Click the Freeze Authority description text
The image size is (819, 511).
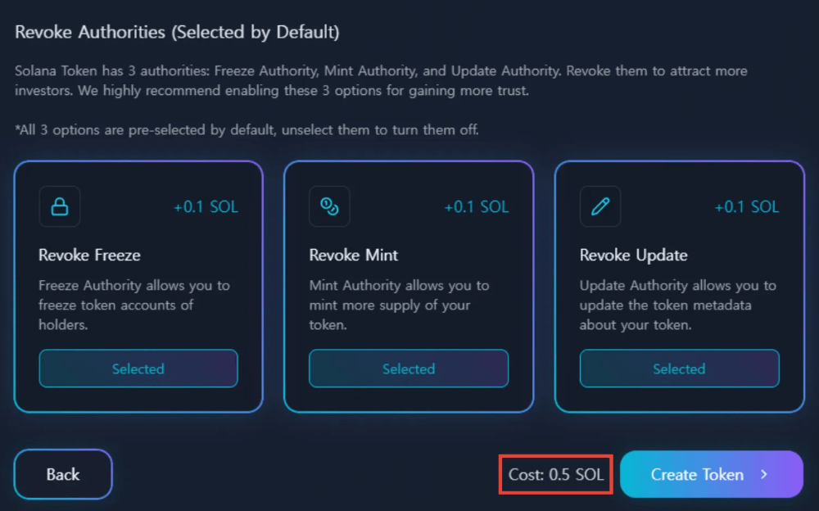click(134, 305)
